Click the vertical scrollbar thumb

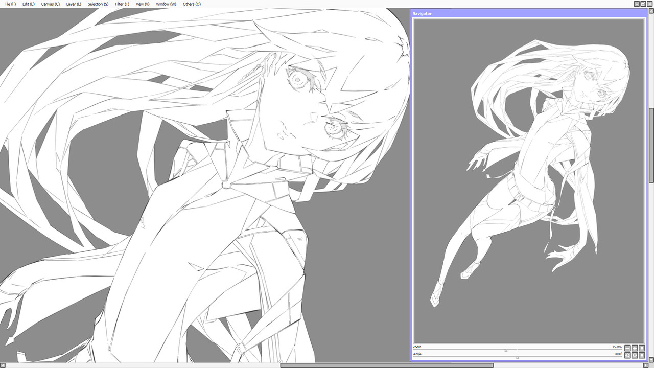(x=651, y=145)
